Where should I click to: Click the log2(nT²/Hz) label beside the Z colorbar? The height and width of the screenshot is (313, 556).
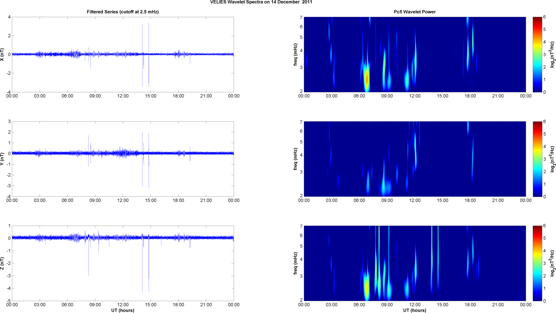point(552,263)
